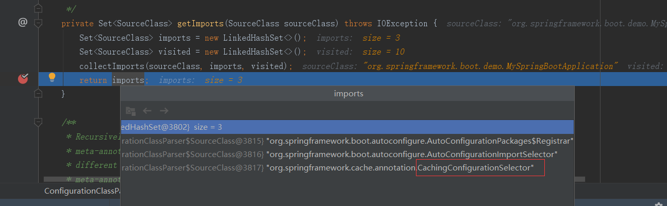Toggle fold marker at getImports closing brace
The image size is (667, 206).
pyautogui.click(x=38, y=93)
